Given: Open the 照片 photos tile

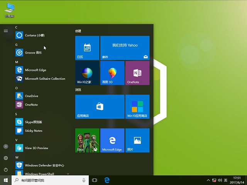Looking at the screenshot, I should (x=137, y=140).
